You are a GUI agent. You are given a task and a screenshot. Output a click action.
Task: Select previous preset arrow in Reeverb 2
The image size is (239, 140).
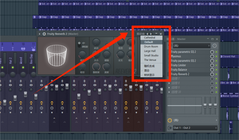click(147, 34)
